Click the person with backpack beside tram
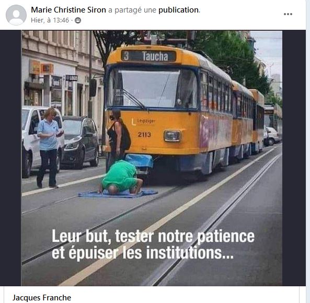310x303 pixels. pos(118,137)
